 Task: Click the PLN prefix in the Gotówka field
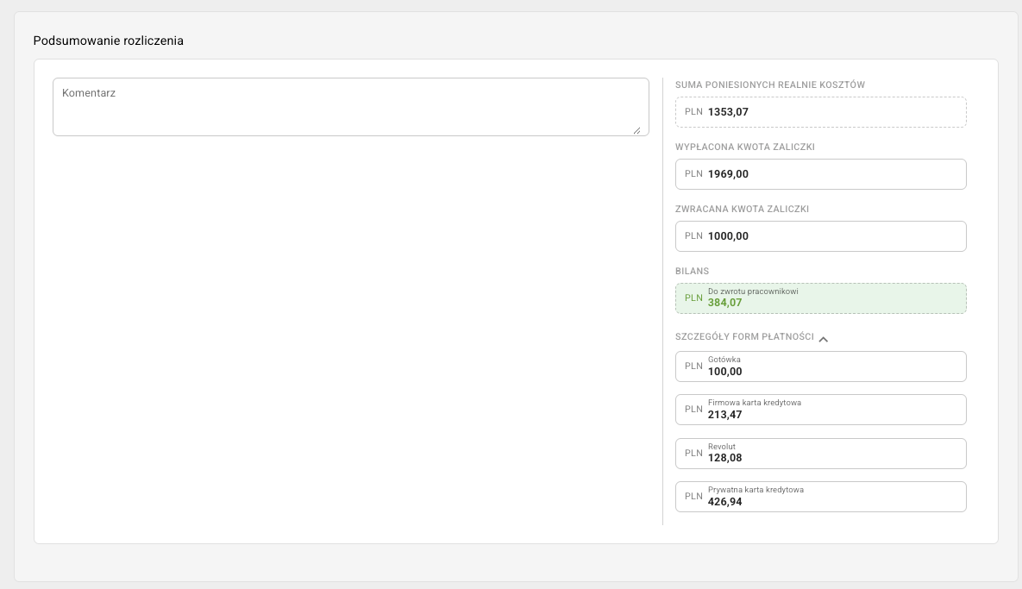[693, 366]
